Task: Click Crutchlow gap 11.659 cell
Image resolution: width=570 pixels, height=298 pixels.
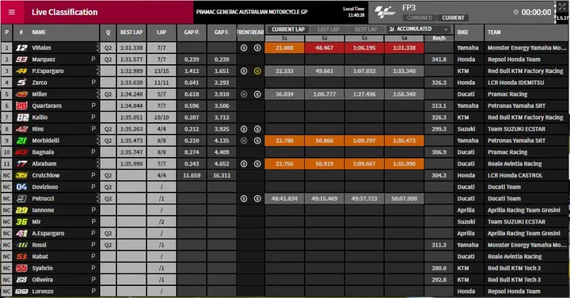Action: pyautogui.click(x=192, y=175)
